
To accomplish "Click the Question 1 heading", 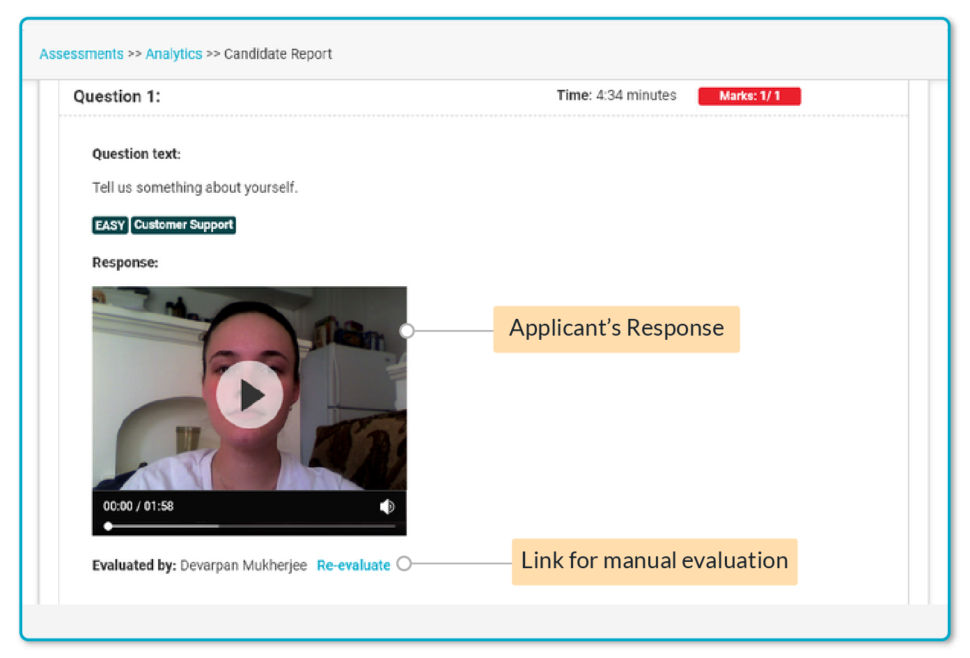I will [x=117, y=97].
